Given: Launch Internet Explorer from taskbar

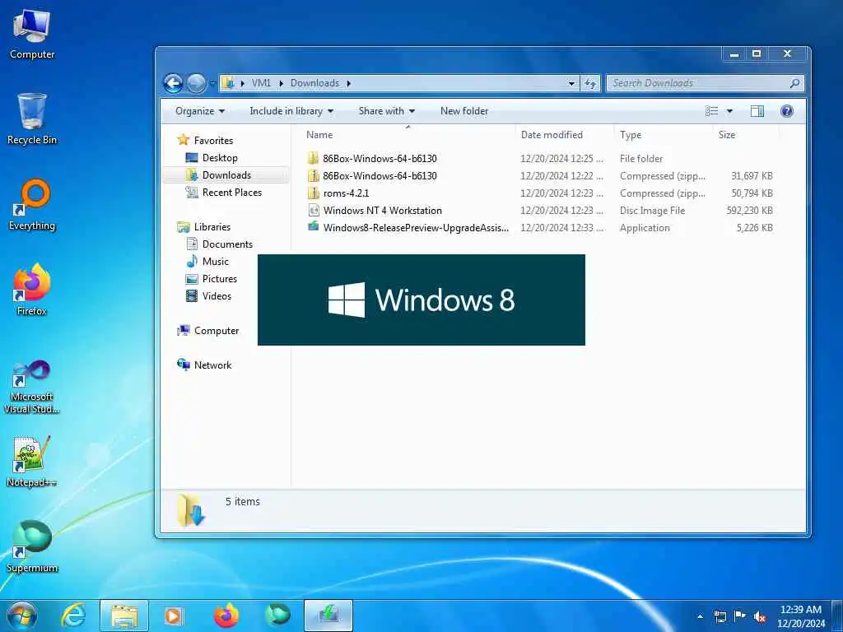Looking at the screenshot, I should 73,616.
